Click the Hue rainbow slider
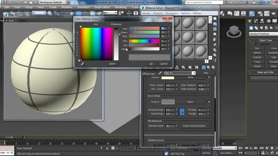278x156 pixels. tap(144, 41)
